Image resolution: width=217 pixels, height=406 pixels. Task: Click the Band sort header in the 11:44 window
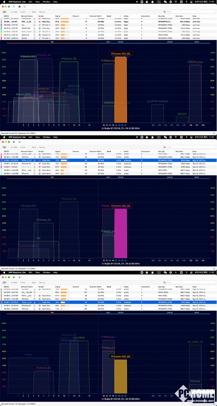point(114,151)
